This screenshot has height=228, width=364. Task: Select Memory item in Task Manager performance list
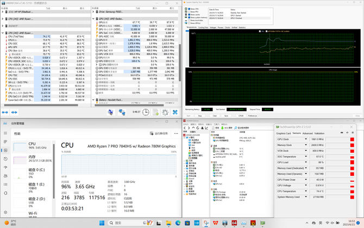coord(33,159)
